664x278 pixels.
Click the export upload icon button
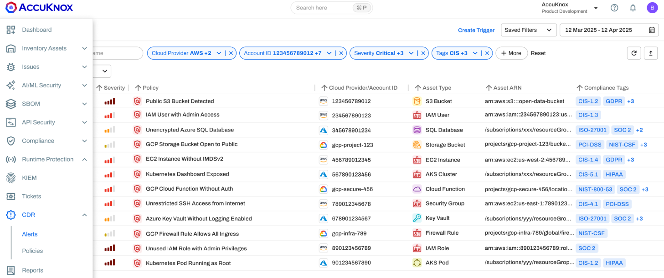click(x=650, y=53)
